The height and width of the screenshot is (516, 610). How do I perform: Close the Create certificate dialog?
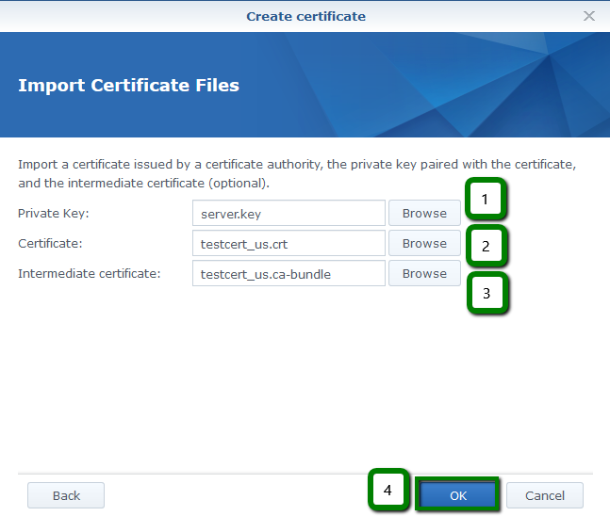[x=589, y=16]
